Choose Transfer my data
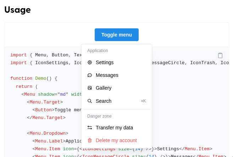 pos(114,128)
